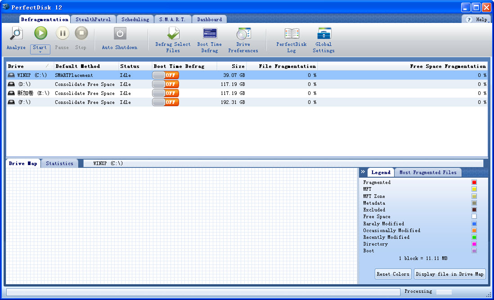494x300 pixels.
Task: Click the green Start play icon
Action: [40, 33]
